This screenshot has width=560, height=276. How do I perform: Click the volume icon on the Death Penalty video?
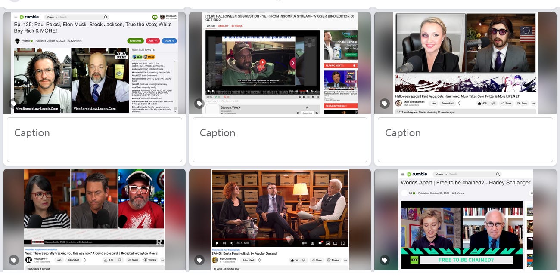pyautogui.click(x=231, y=243)
